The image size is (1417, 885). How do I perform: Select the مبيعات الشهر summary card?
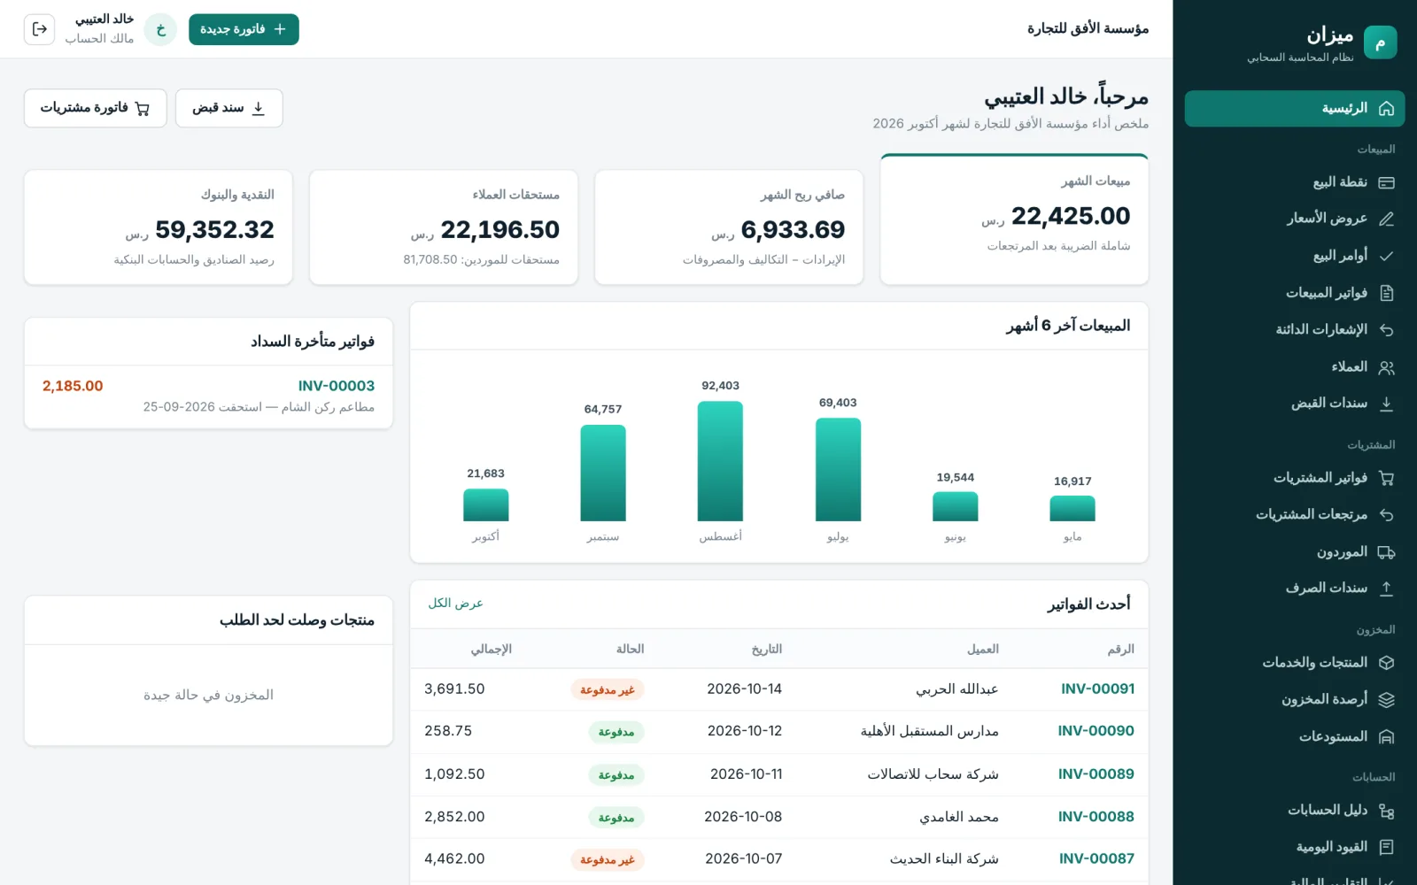coord(1014,219)
